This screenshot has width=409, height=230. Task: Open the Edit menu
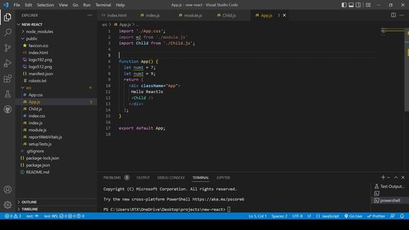pos(28,5)
